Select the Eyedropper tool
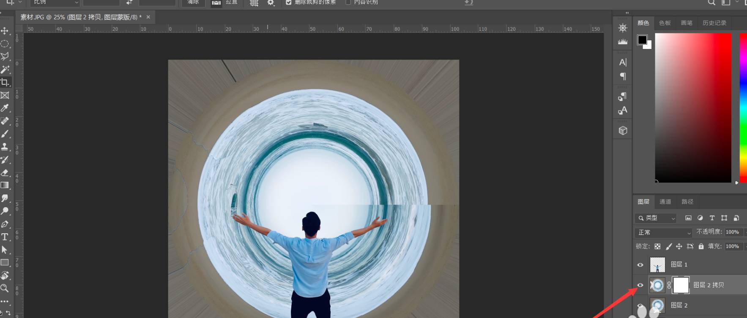Screen dimensions: 747x318 point(5,108)
